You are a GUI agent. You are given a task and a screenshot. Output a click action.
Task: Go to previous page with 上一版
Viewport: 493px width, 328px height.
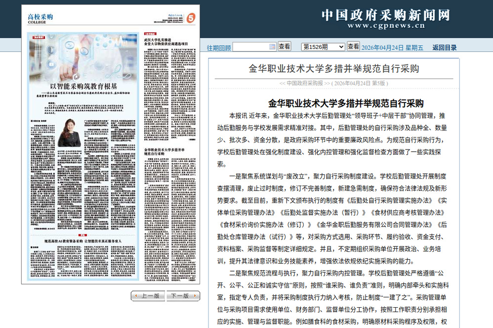[x=147, y=296]
